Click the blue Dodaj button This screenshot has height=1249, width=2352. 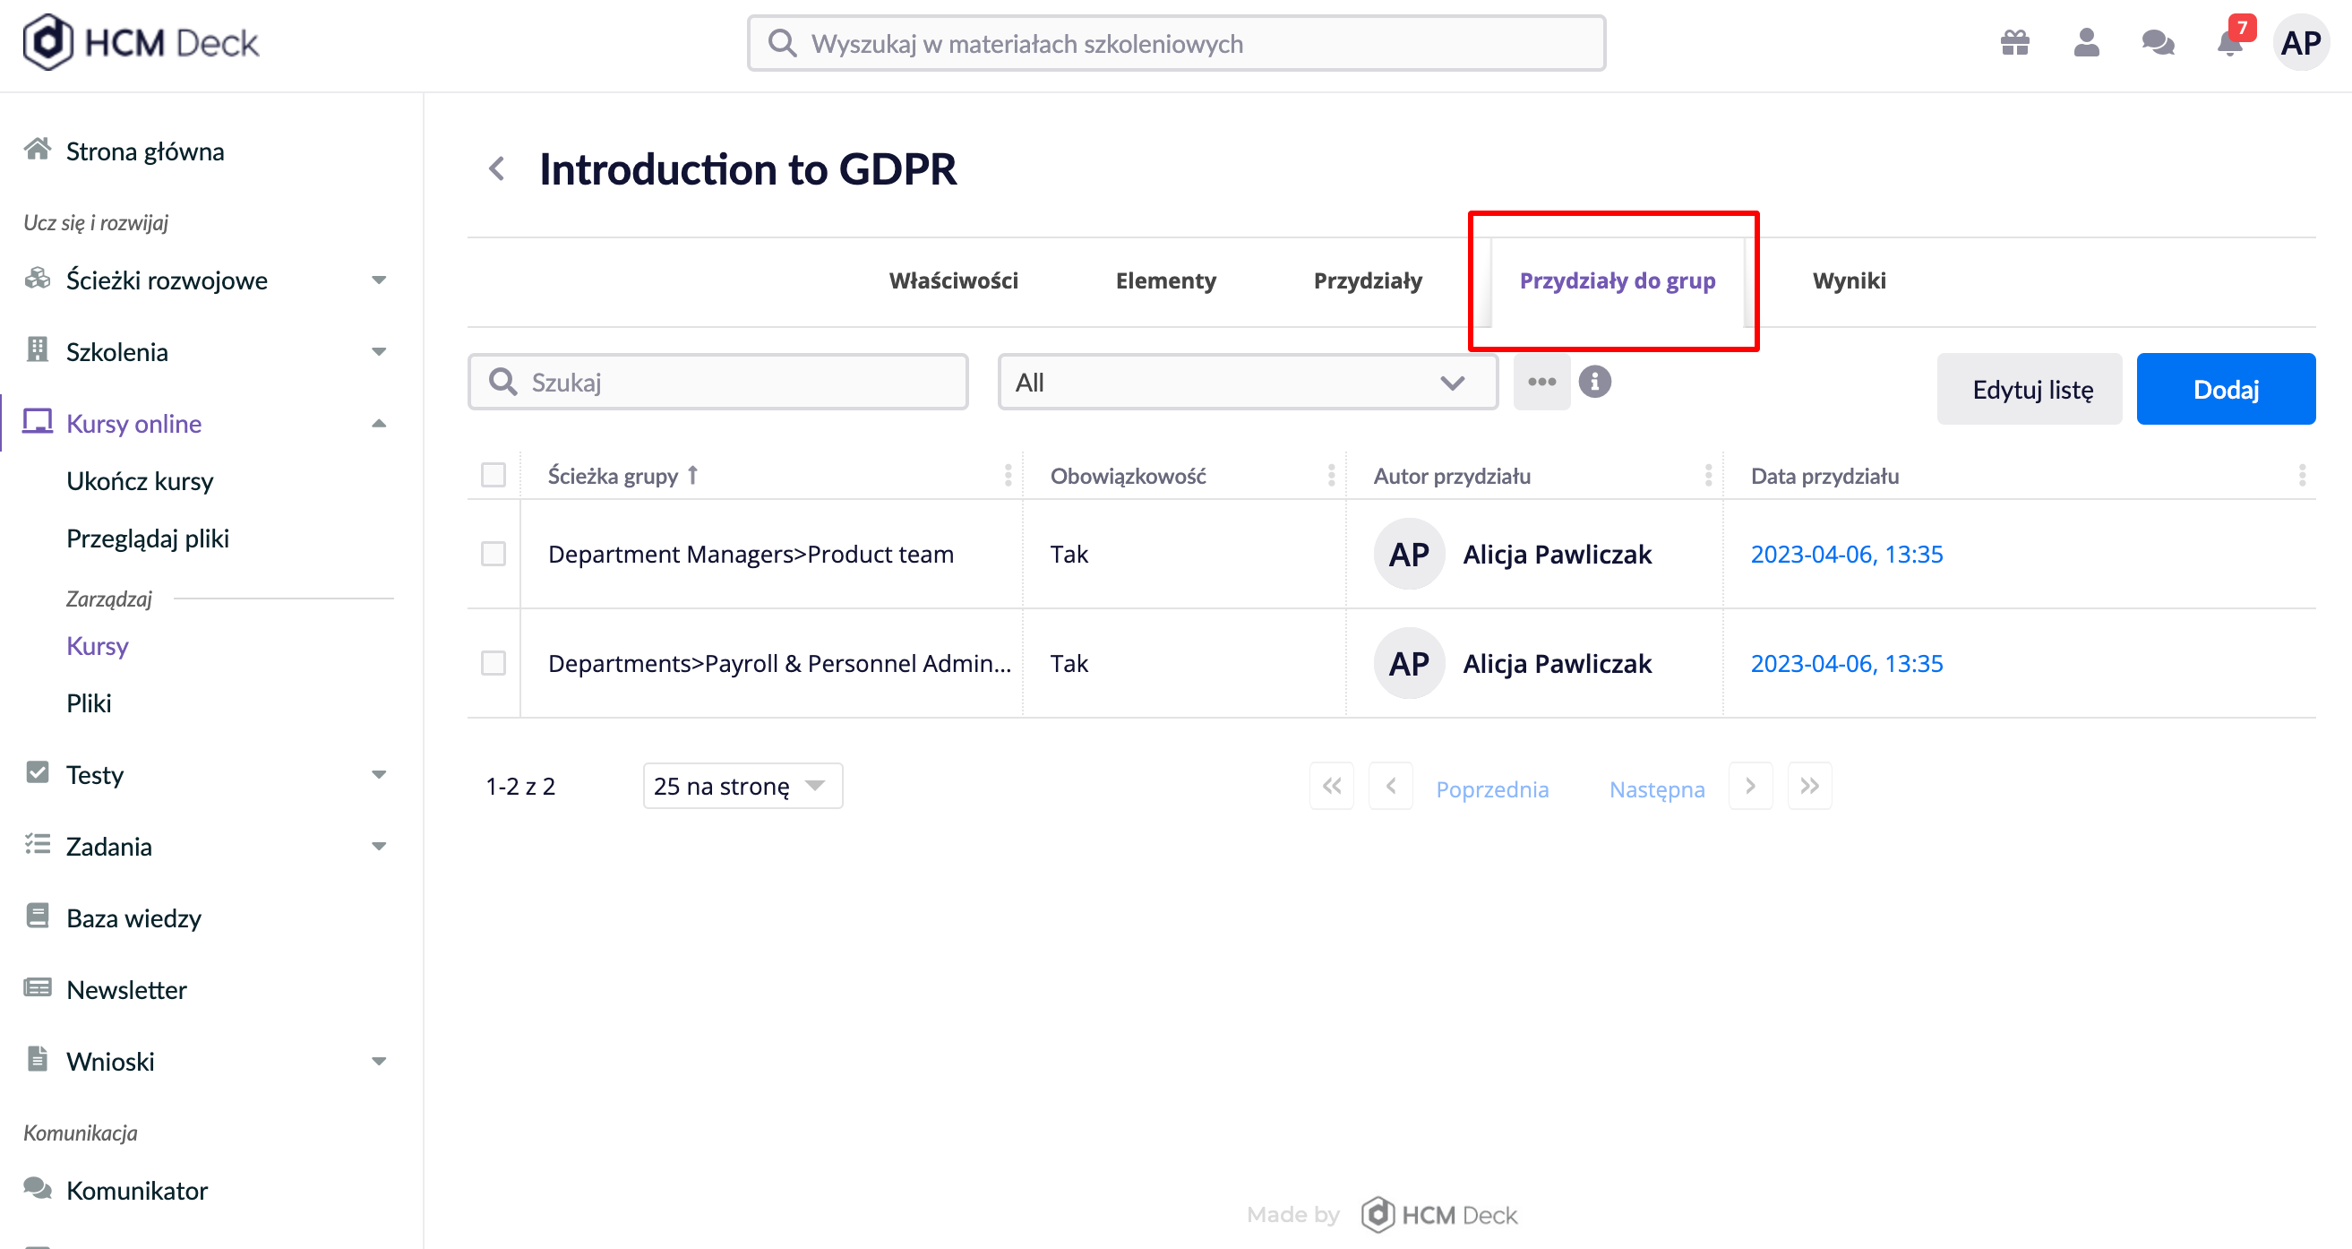[x=2225, y=389]
